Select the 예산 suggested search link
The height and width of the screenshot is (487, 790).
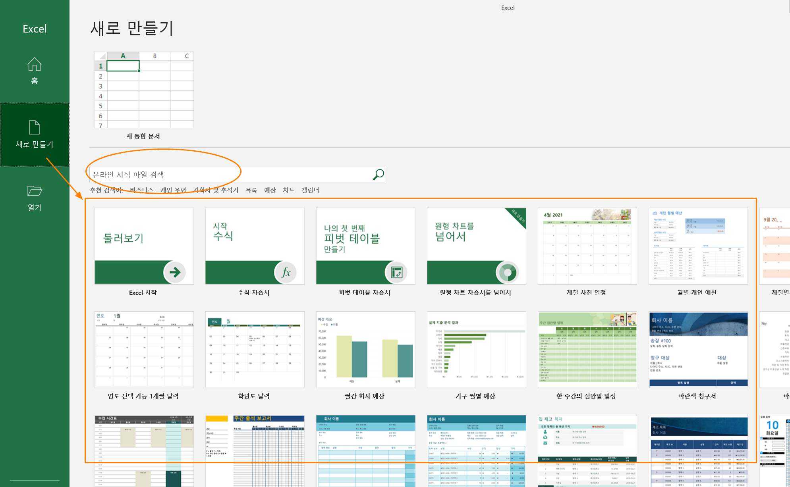[x=270, y=190]
